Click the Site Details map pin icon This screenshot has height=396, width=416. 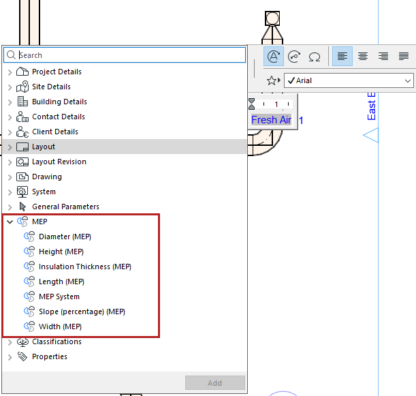(22, 87)
